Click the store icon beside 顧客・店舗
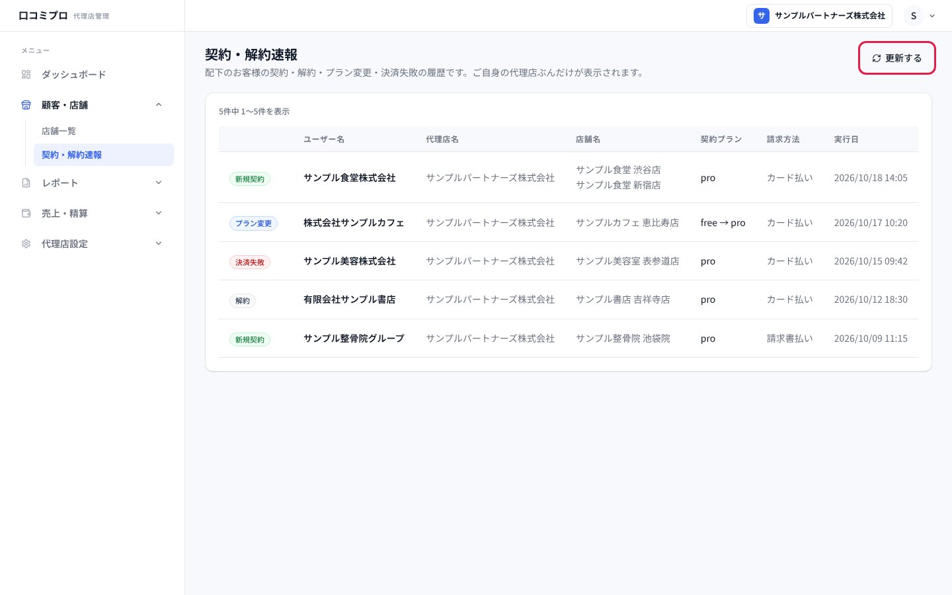Viewport: 952px width, 595px height. [x=26, y=105]
